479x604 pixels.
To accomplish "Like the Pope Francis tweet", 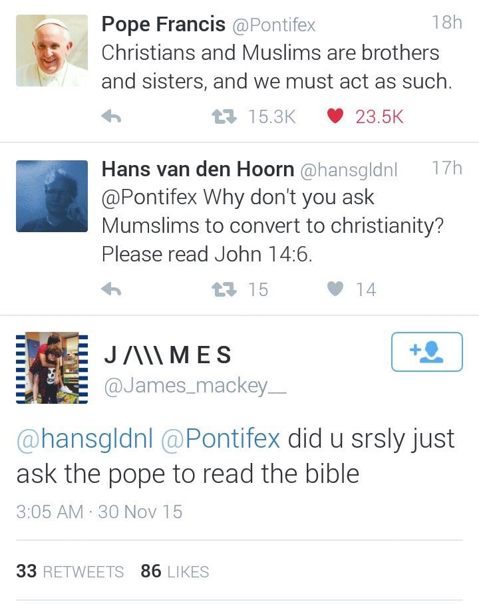I will 335,117.
